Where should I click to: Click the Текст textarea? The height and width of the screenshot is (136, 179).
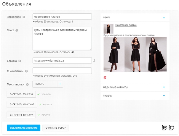(62, 38)
